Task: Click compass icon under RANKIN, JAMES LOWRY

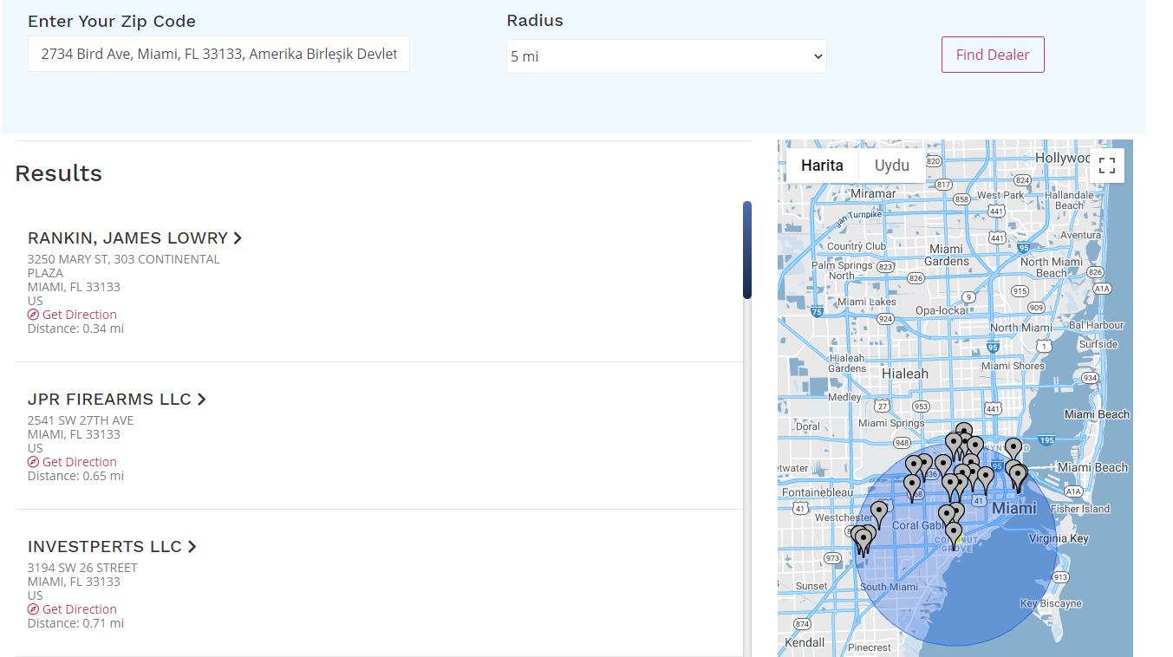Action: point(34,315)
